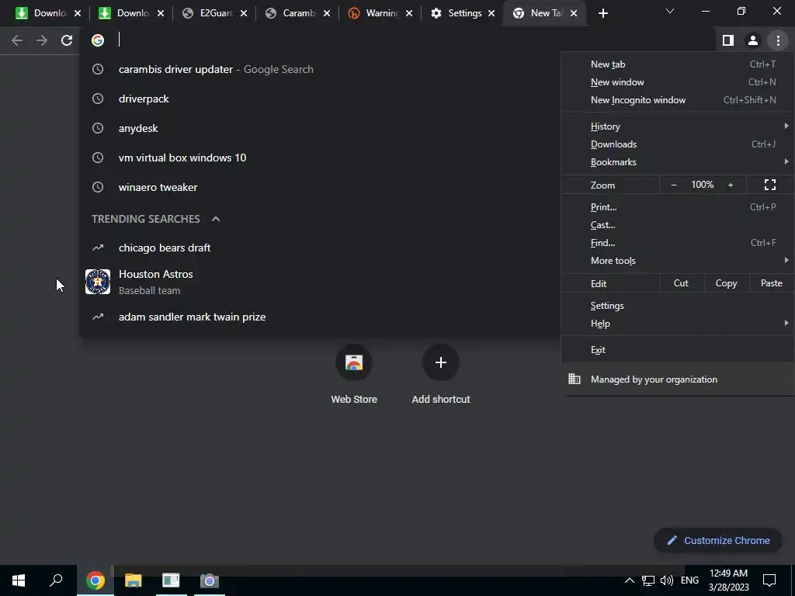Open Windows taskbar search
The image size is (795, 596).
pyautogui.click(x=56, y=580)
